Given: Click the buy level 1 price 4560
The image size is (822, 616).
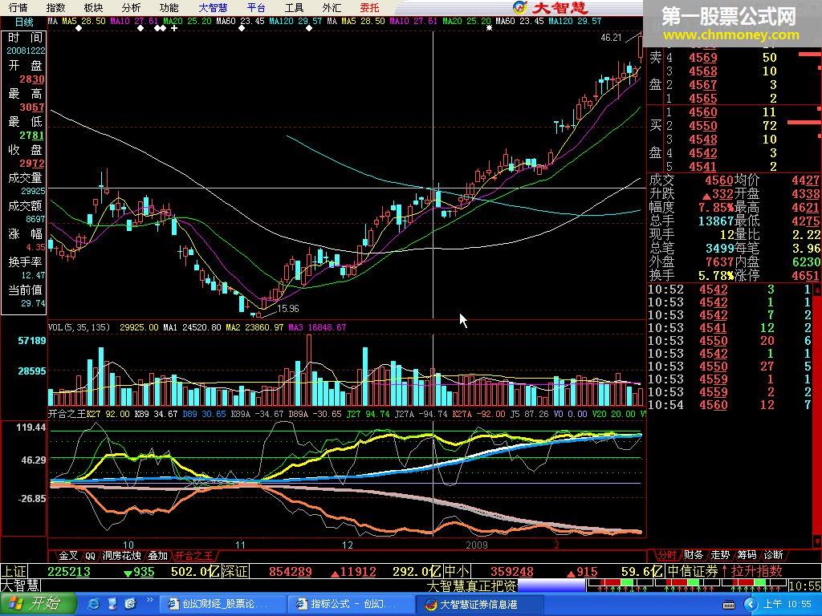Looking at the screenshot, I should pos(703,112).
